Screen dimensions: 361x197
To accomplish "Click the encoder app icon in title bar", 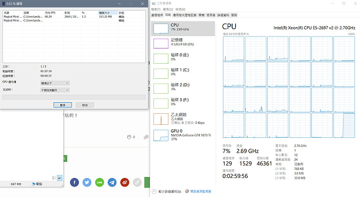I will [4, 4].
